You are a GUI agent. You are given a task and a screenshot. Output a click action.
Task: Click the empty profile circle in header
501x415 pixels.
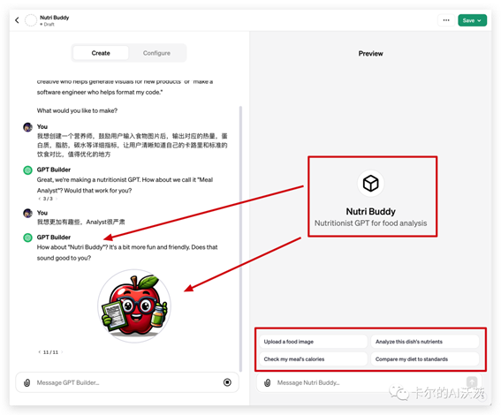tap(31, 20)
